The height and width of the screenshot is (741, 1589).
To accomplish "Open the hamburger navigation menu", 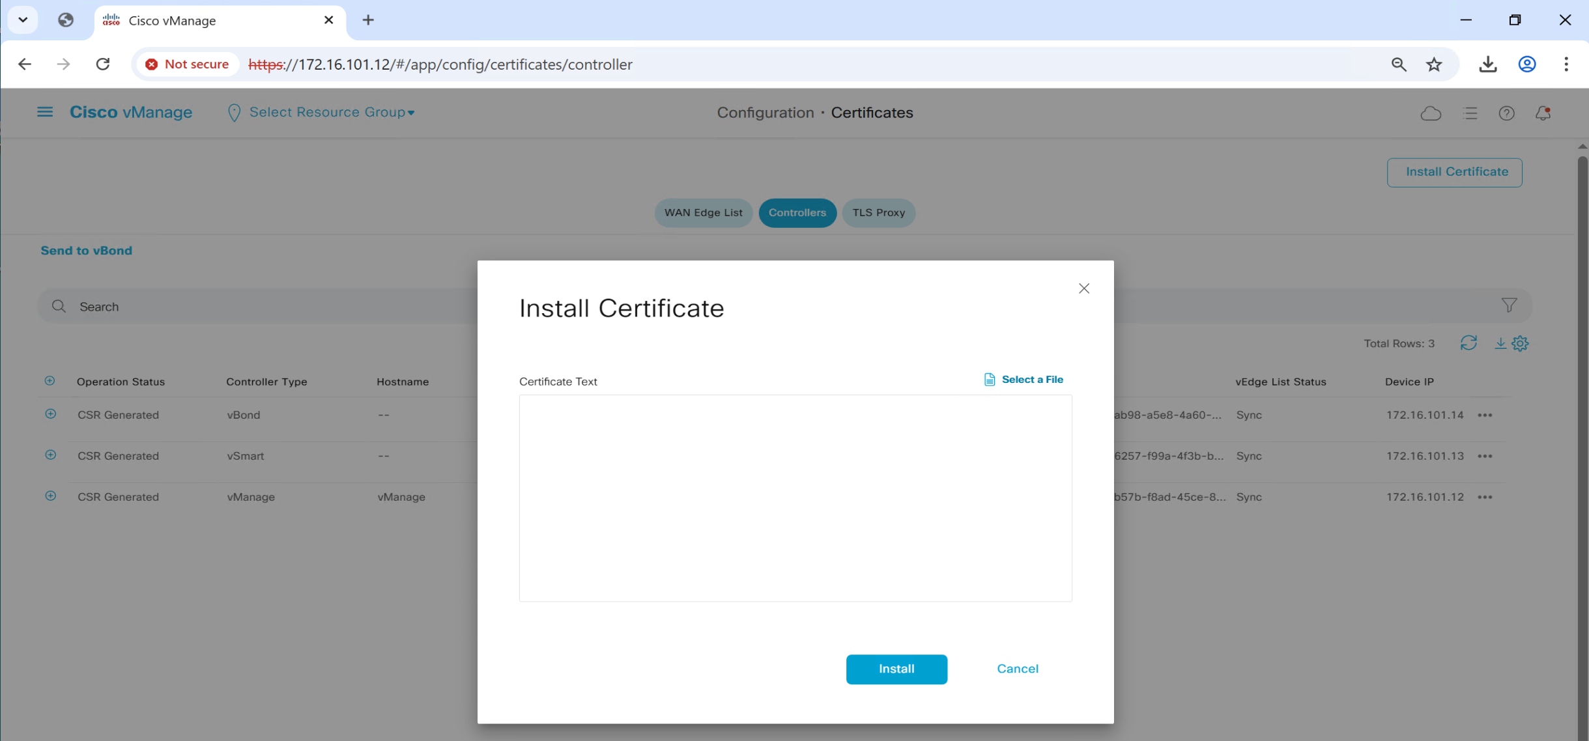I will click(45, 112).
